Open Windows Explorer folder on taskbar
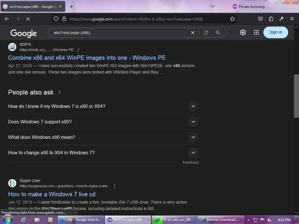 click(x=37, y=220)
